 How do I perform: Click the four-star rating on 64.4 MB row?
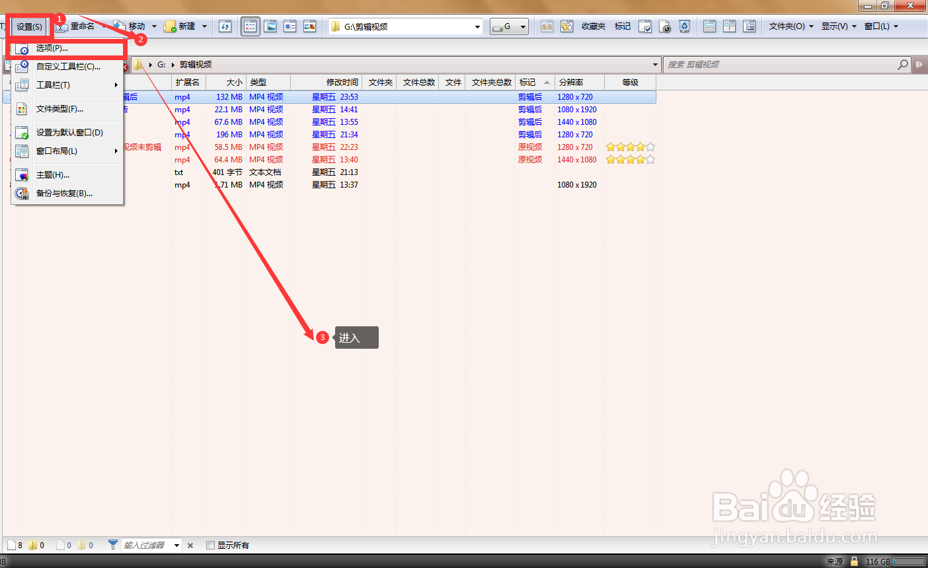631,160
